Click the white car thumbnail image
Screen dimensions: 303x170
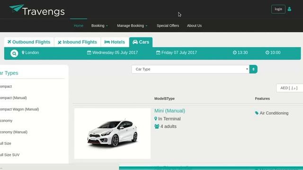pyautogui.click(x=112, y=133)
